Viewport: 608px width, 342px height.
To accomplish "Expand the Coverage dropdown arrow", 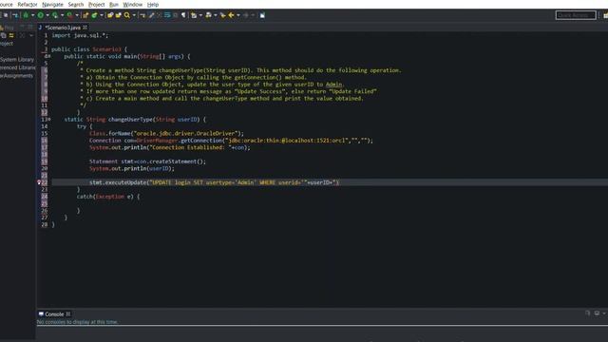I will (x=62, y=15).
